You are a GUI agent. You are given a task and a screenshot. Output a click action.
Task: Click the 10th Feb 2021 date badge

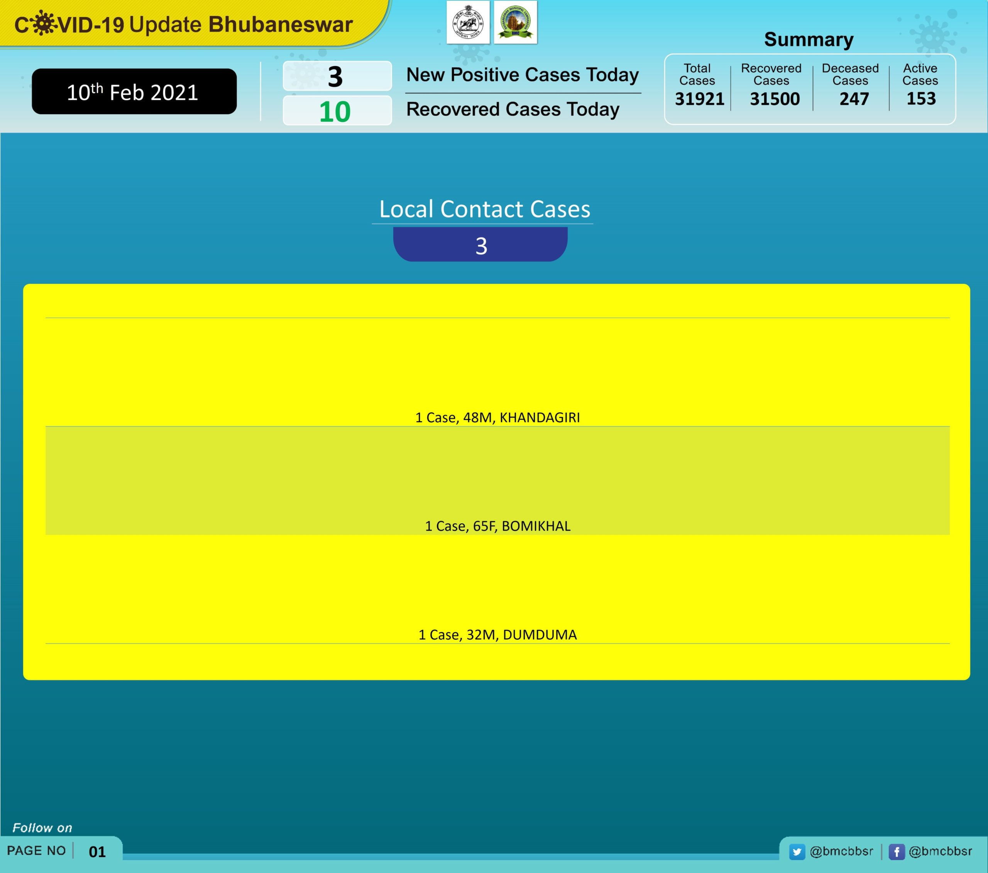(134, 92)
